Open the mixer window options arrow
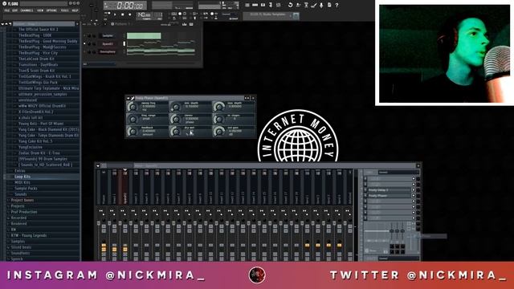Viewport: 514px width, 289px height. 98,166
